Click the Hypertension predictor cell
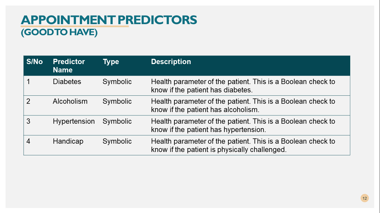Image resolution: width=380 pixels, height=213 pixels. [74, 121]
